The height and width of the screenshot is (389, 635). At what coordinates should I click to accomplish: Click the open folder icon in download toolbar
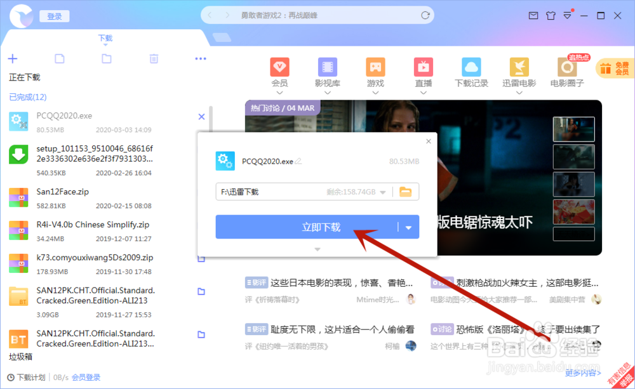(x=107, y=58)
